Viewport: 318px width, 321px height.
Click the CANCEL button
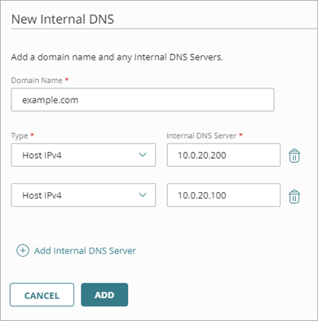pyautogui.click(x=42, y=295)
